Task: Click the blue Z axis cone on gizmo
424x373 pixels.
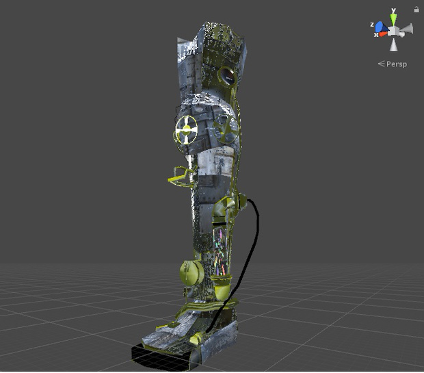Action: click(x=380, y=27)
